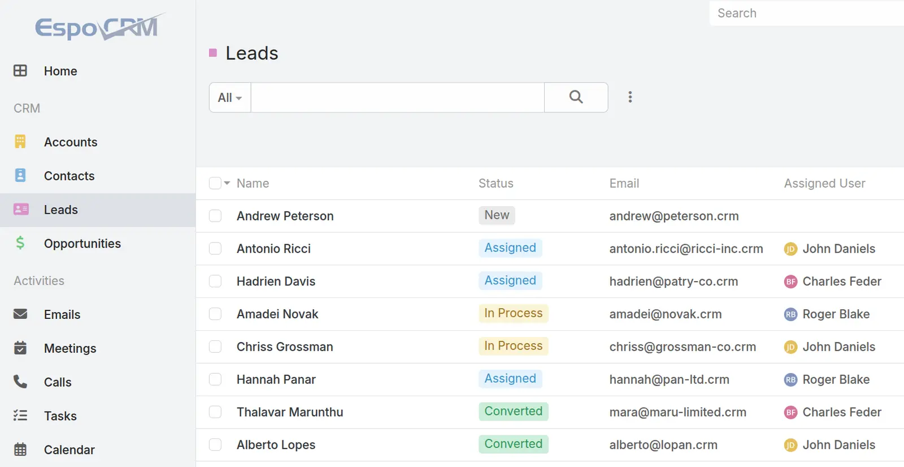Click the Opportunities dollar icon
The height and width of the screenshot is (467, 904).
(x=20, y=243)
